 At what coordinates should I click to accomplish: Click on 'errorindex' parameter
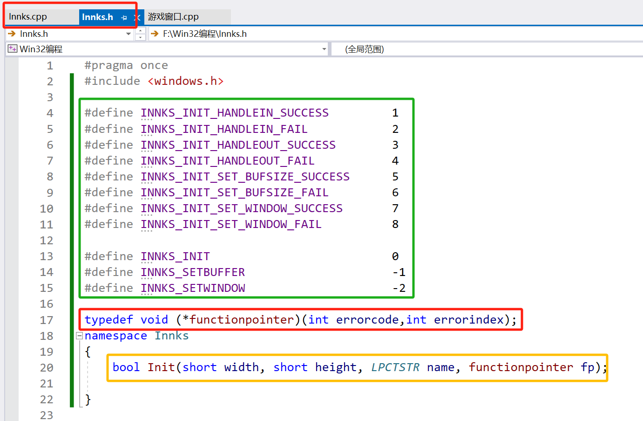point(469,320)
